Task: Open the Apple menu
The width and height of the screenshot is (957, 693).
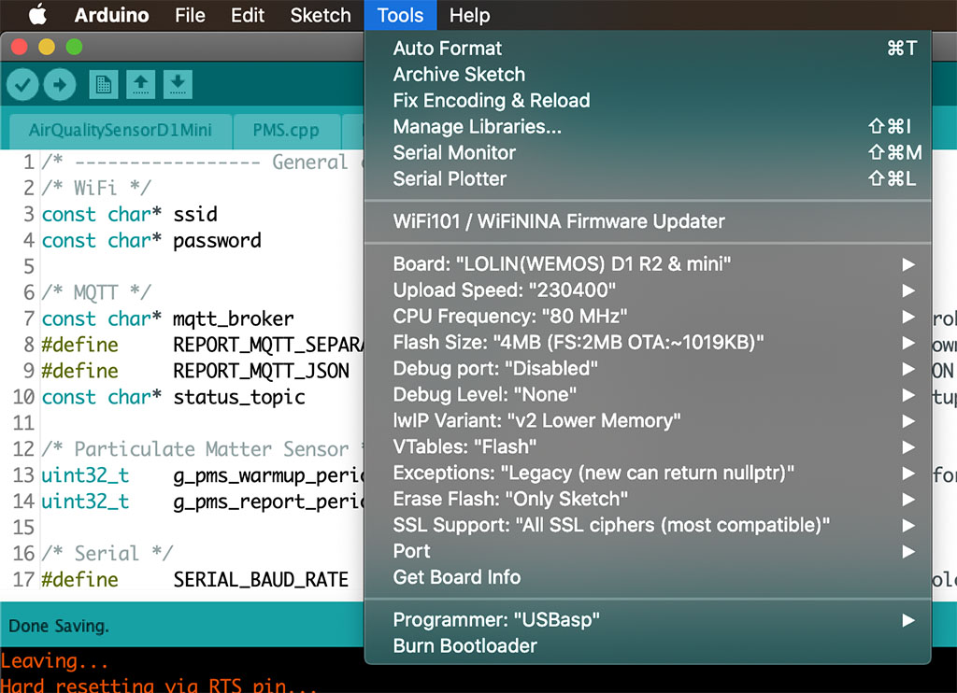Action: pos(37,15)
